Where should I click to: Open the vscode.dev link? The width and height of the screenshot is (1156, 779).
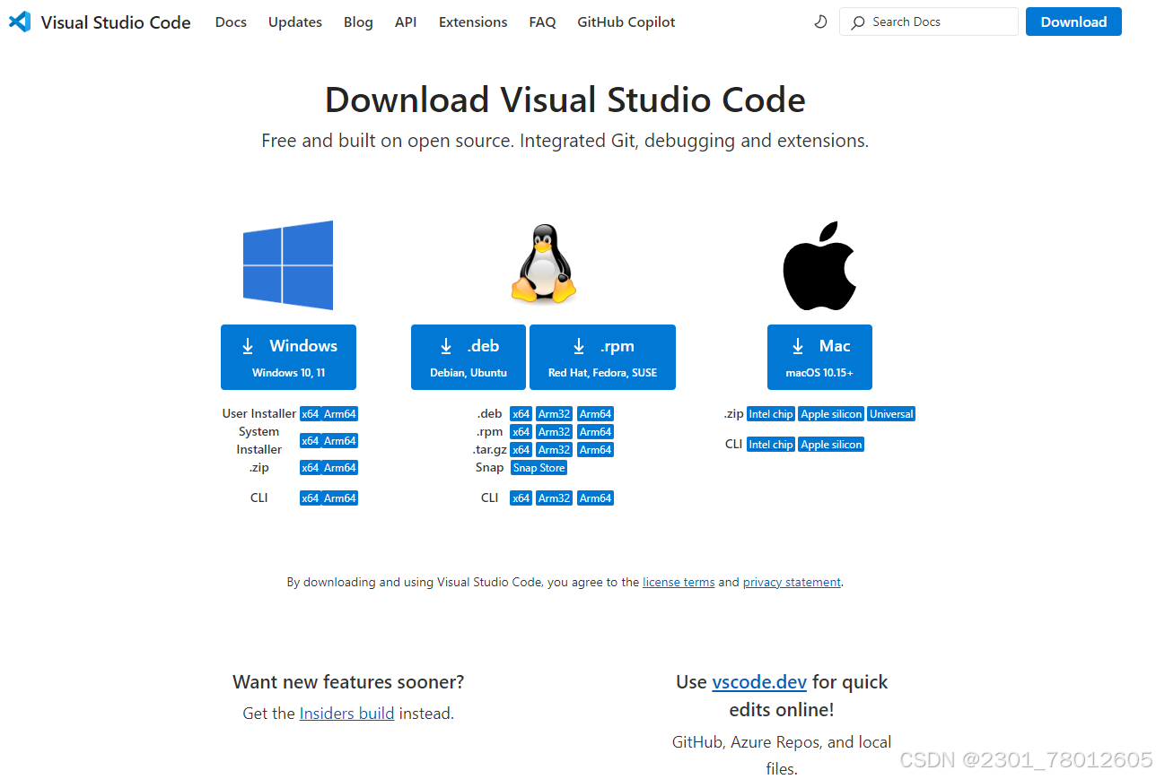click(759, 682)
